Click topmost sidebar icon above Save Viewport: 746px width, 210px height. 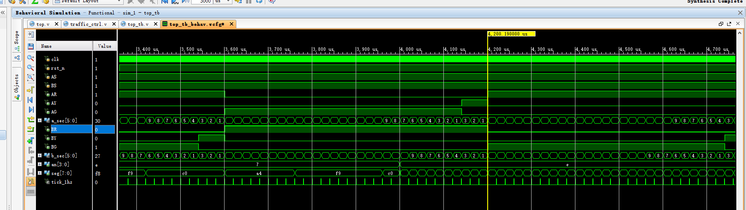[x=31, y=35]
